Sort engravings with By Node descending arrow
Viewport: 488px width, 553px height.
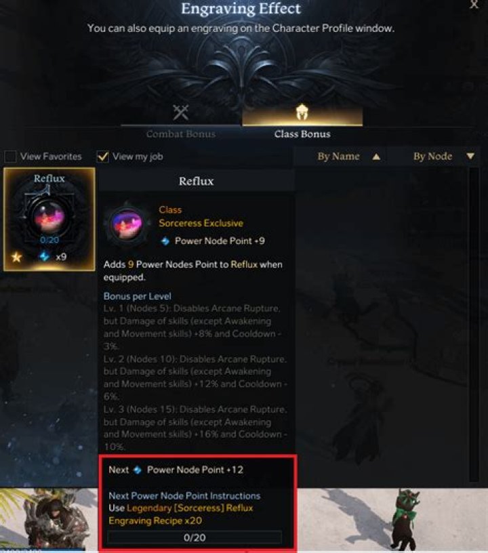coord(470,156)
